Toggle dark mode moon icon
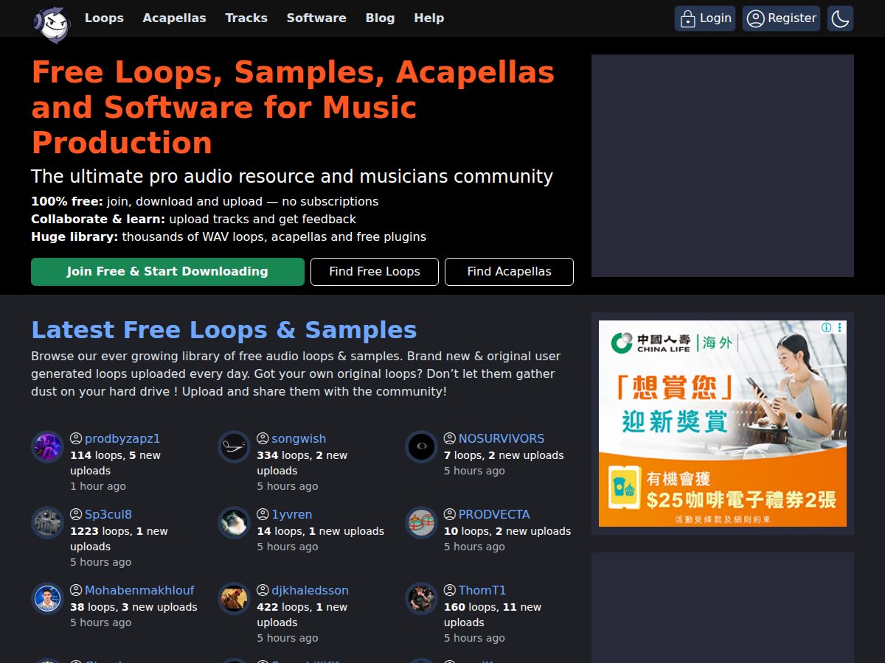The height and width of the screenshot is (663, 885). (840, 18)
